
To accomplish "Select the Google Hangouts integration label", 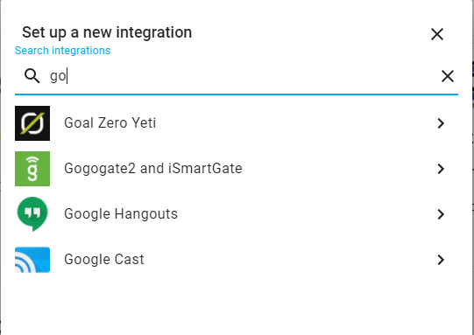I will point(121,214).
